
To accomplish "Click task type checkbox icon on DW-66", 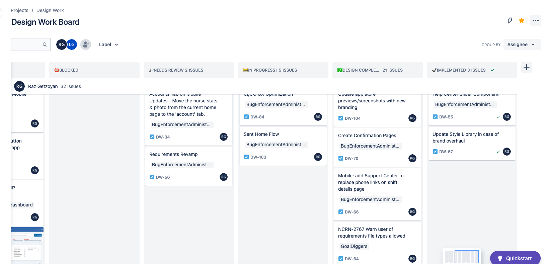I will click(341, 212).
